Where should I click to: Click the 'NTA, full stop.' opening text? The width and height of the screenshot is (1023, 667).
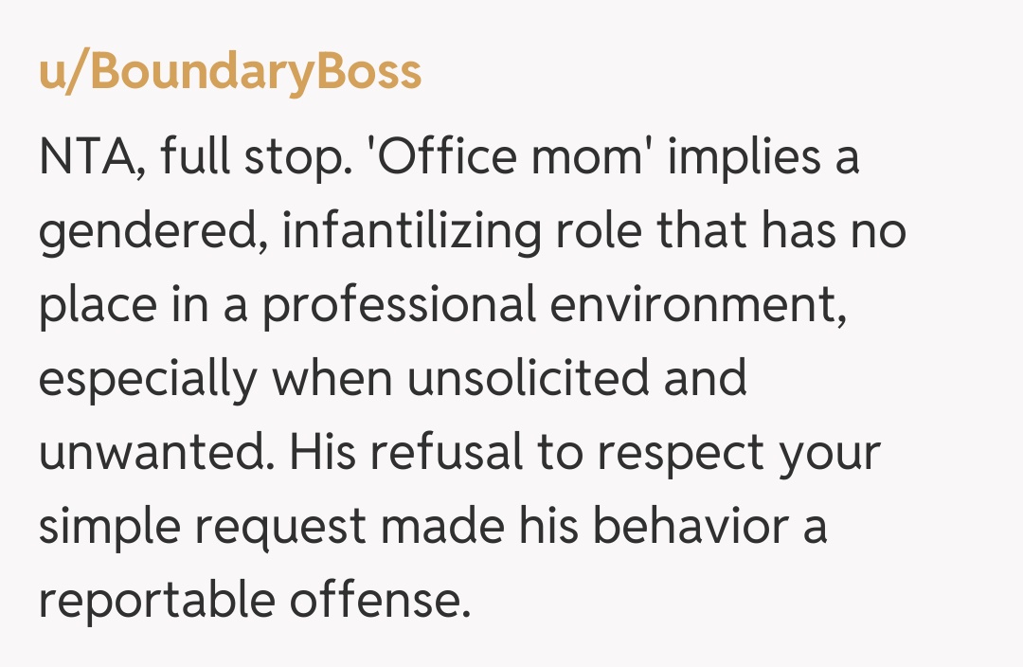(188, 158)
